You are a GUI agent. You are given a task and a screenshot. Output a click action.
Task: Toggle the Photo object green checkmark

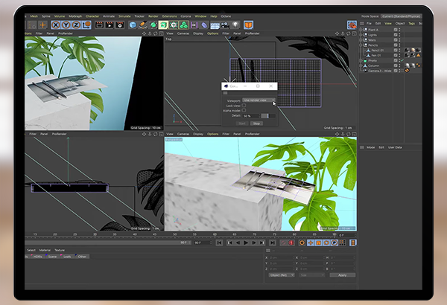(402, 60)
